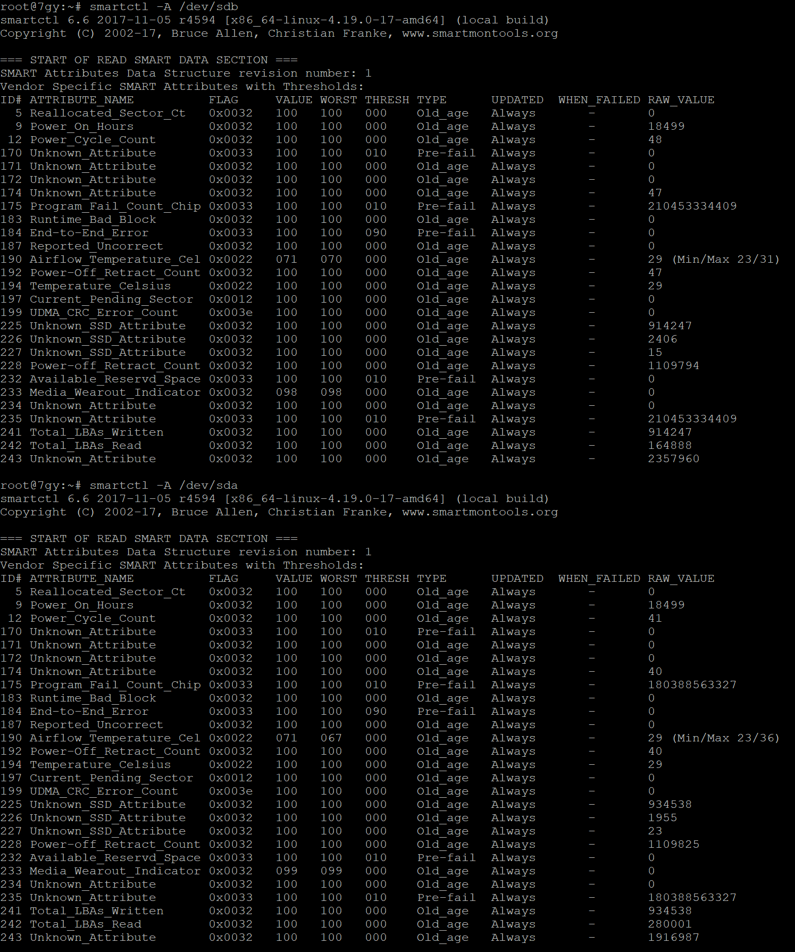The height and width of the screenshot is (952, 795).
Task: Select the Min/Max 23/36 temperature text
Action: pos(726,738)
